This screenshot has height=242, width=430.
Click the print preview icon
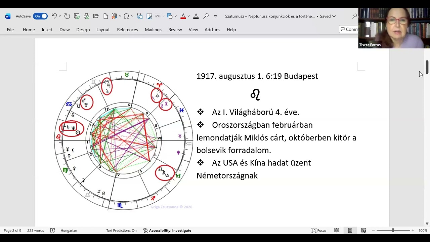click(x=86, y=16)
